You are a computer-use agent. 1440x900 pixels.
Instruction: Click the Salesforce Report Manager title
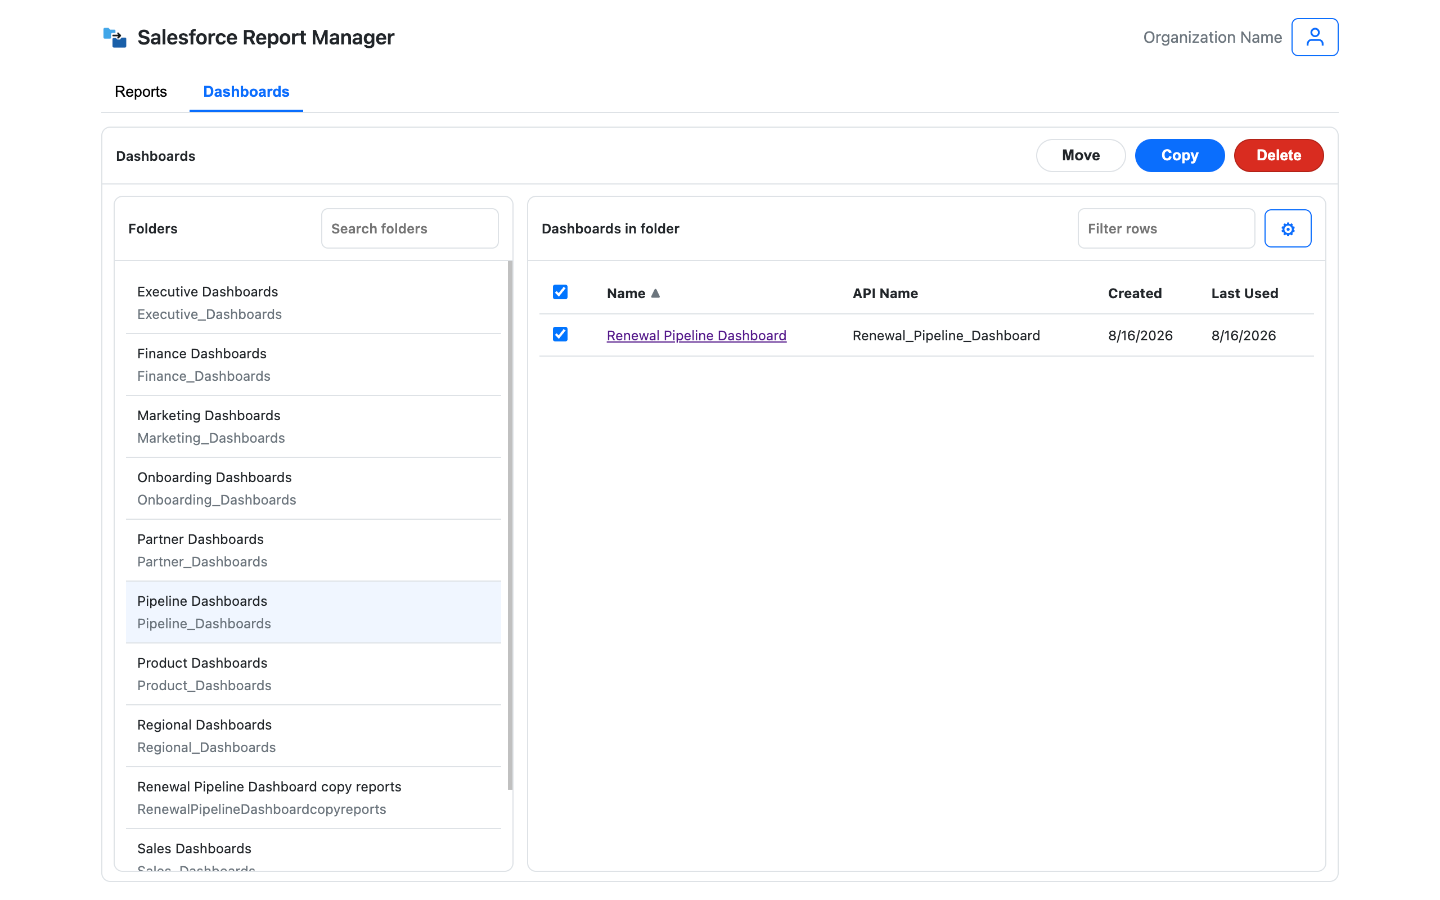click(265, 38)
